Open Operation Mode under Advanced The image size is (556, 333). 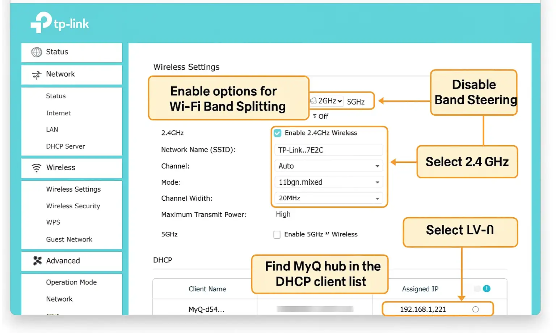71,282
